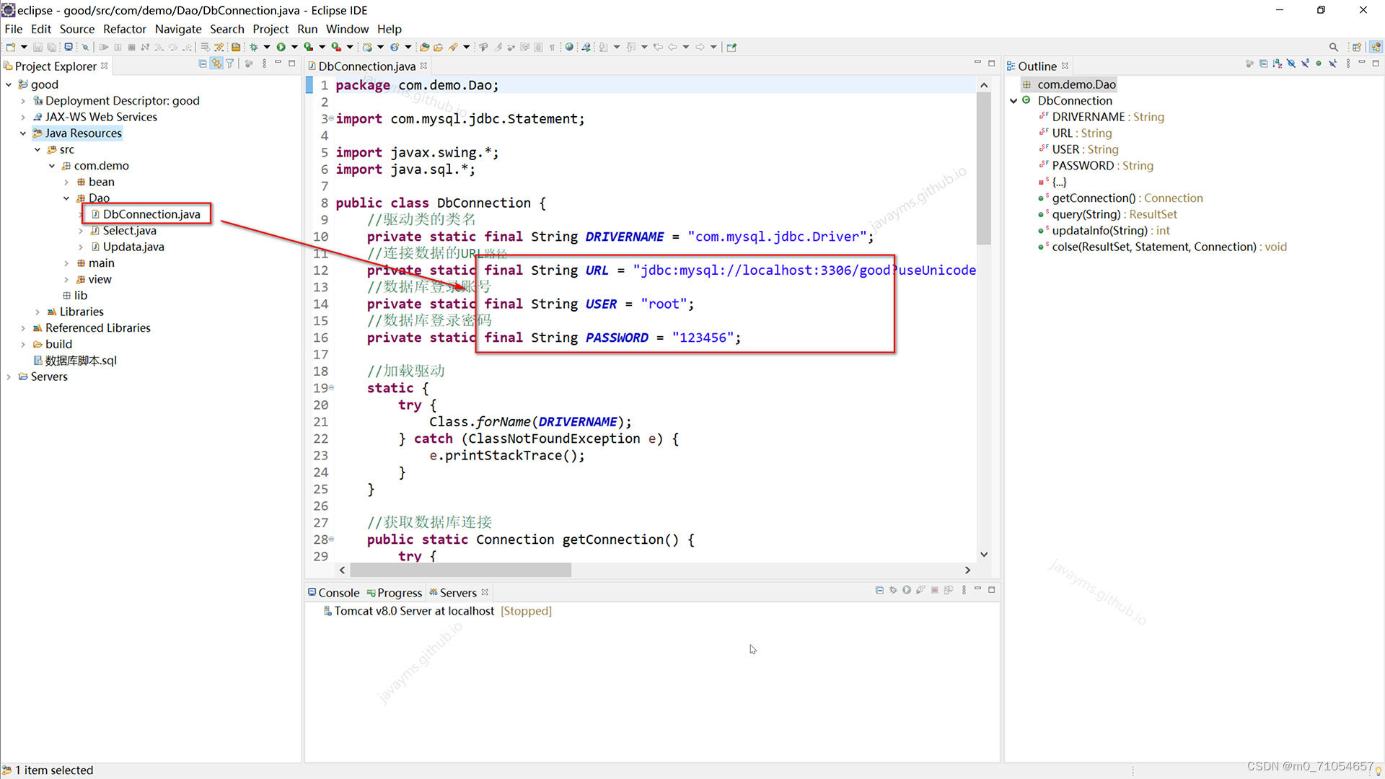Click Open Perspective icon
The image size is (1385, 779).
pyautogui.click(x=1356, y=47)
